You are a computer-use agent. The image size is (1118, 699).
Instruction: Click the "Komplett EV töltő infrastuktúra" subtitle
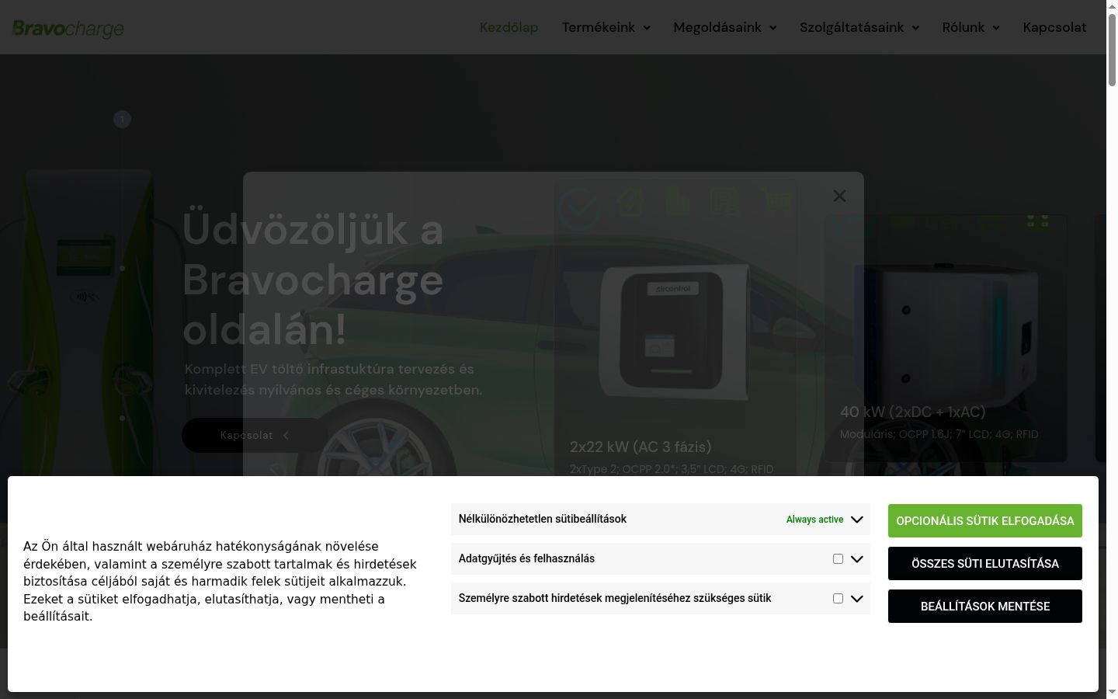pyautogui.click(x=333, y=379)
